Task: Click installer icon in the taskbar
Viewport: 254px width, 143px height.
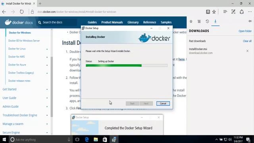Action: tap(114, 139)
